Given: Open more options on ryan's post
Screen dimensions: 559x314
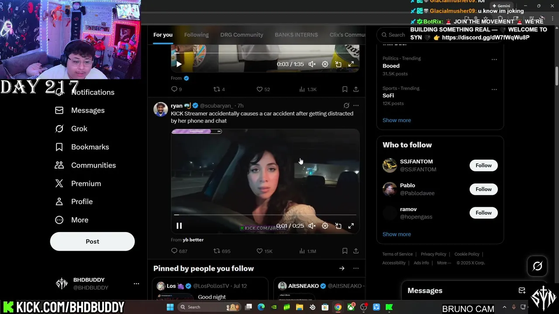Looking at the screenshot, I should click(356, 106).
